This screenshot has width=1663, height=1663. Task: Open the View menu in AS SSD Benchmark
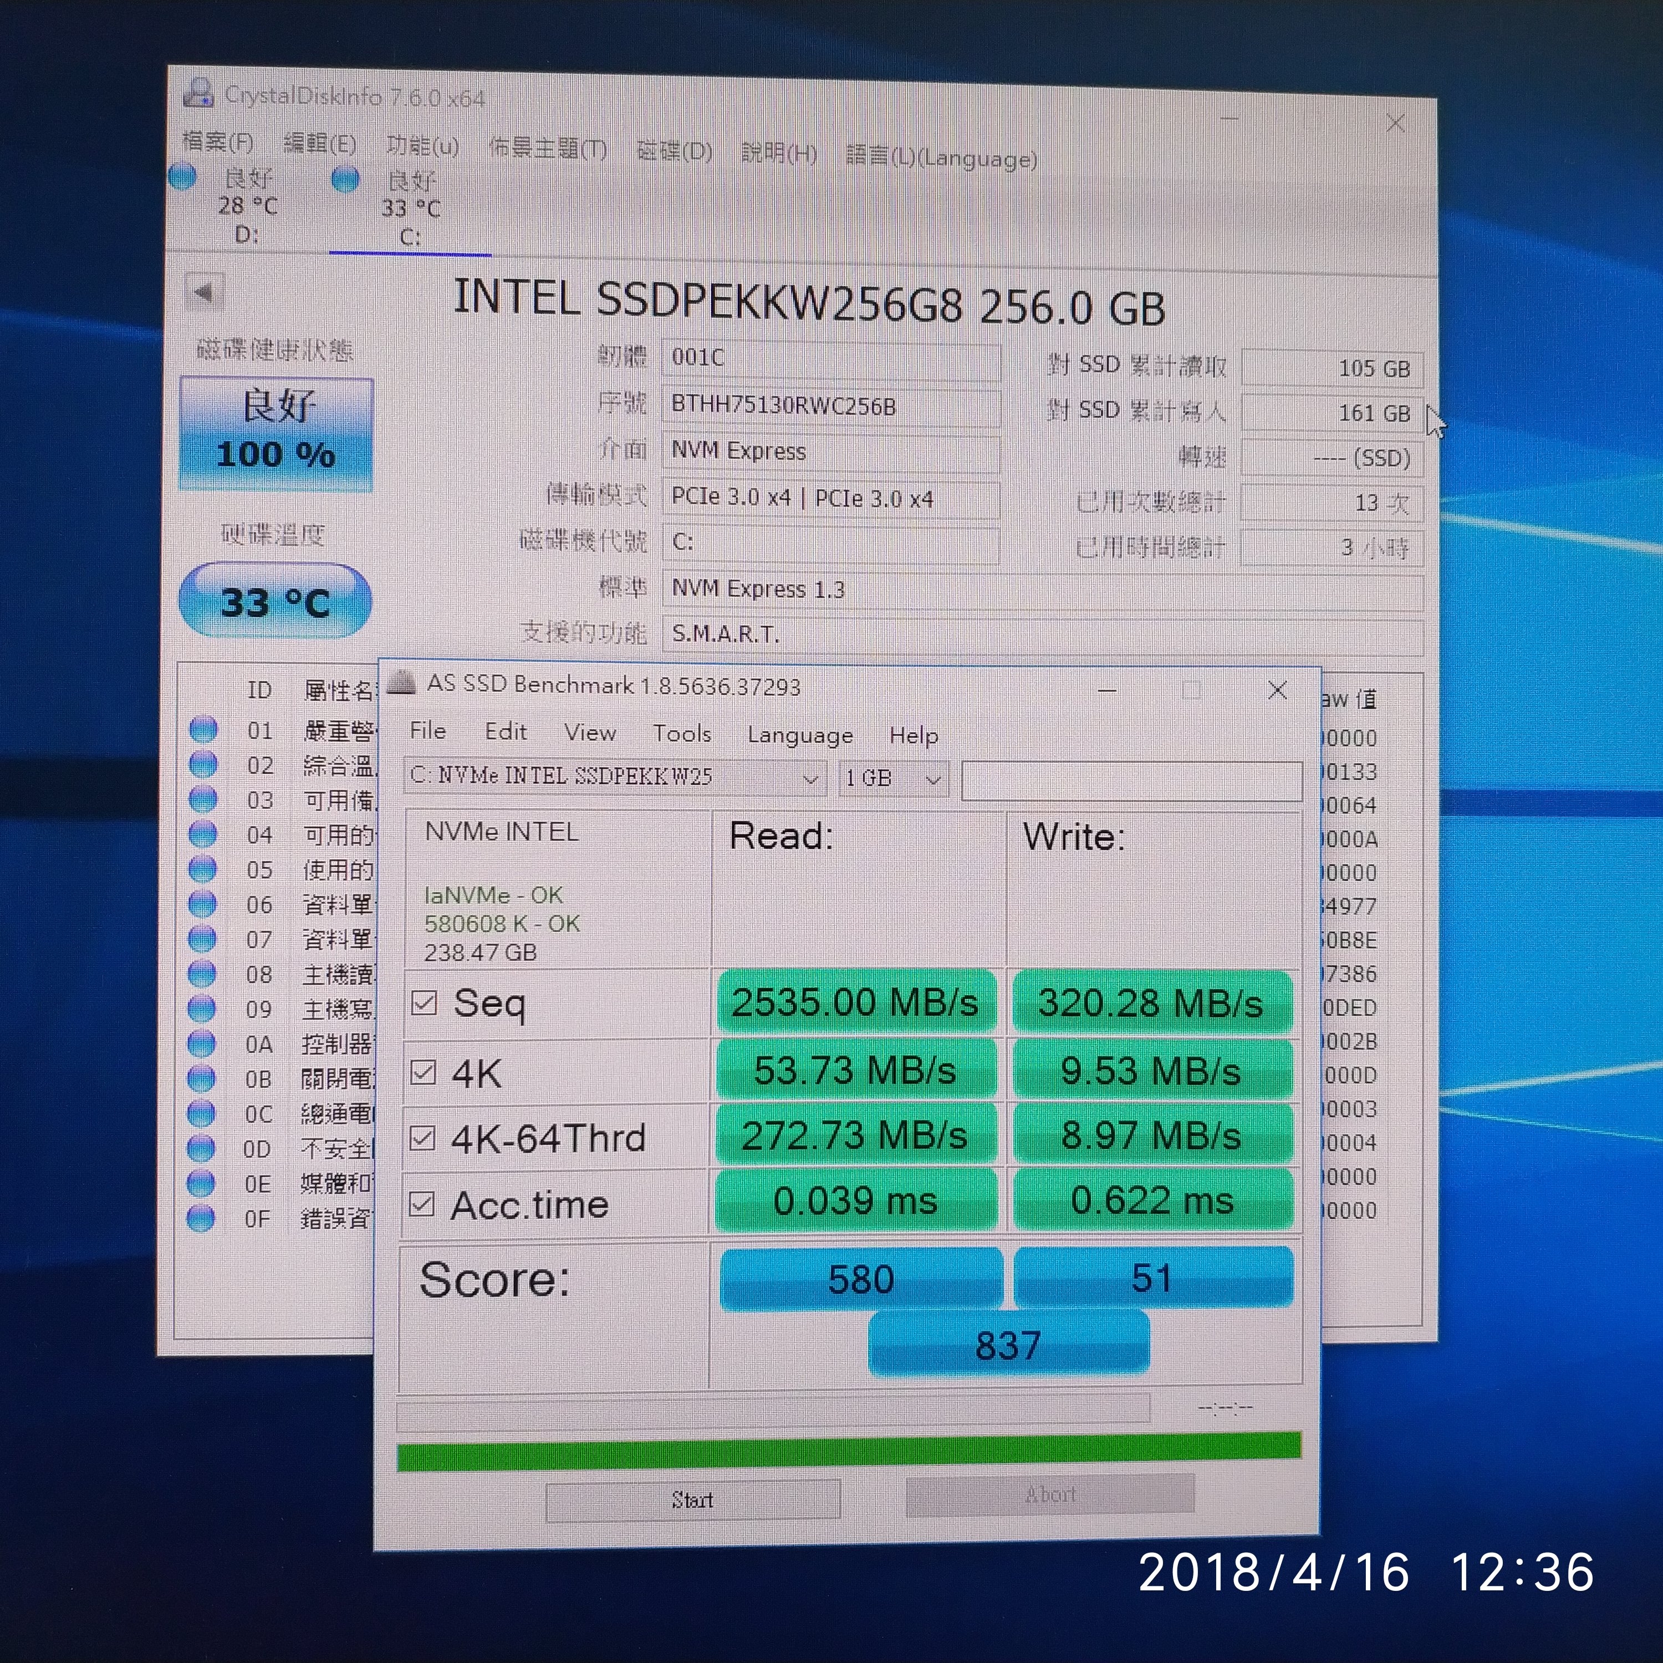[590, 732]
